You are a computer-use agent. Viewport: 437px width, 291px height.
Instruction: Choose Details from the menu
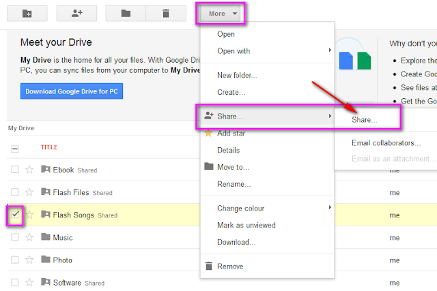click(267, 150)
